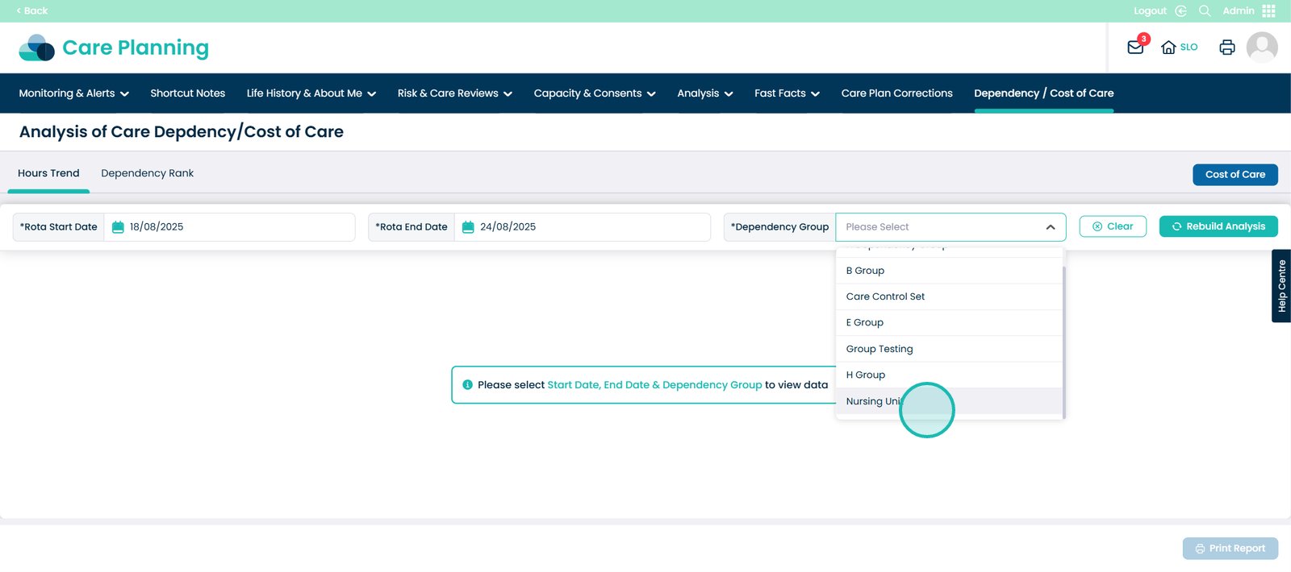Click the printer icon in header

pos(1226,48)
